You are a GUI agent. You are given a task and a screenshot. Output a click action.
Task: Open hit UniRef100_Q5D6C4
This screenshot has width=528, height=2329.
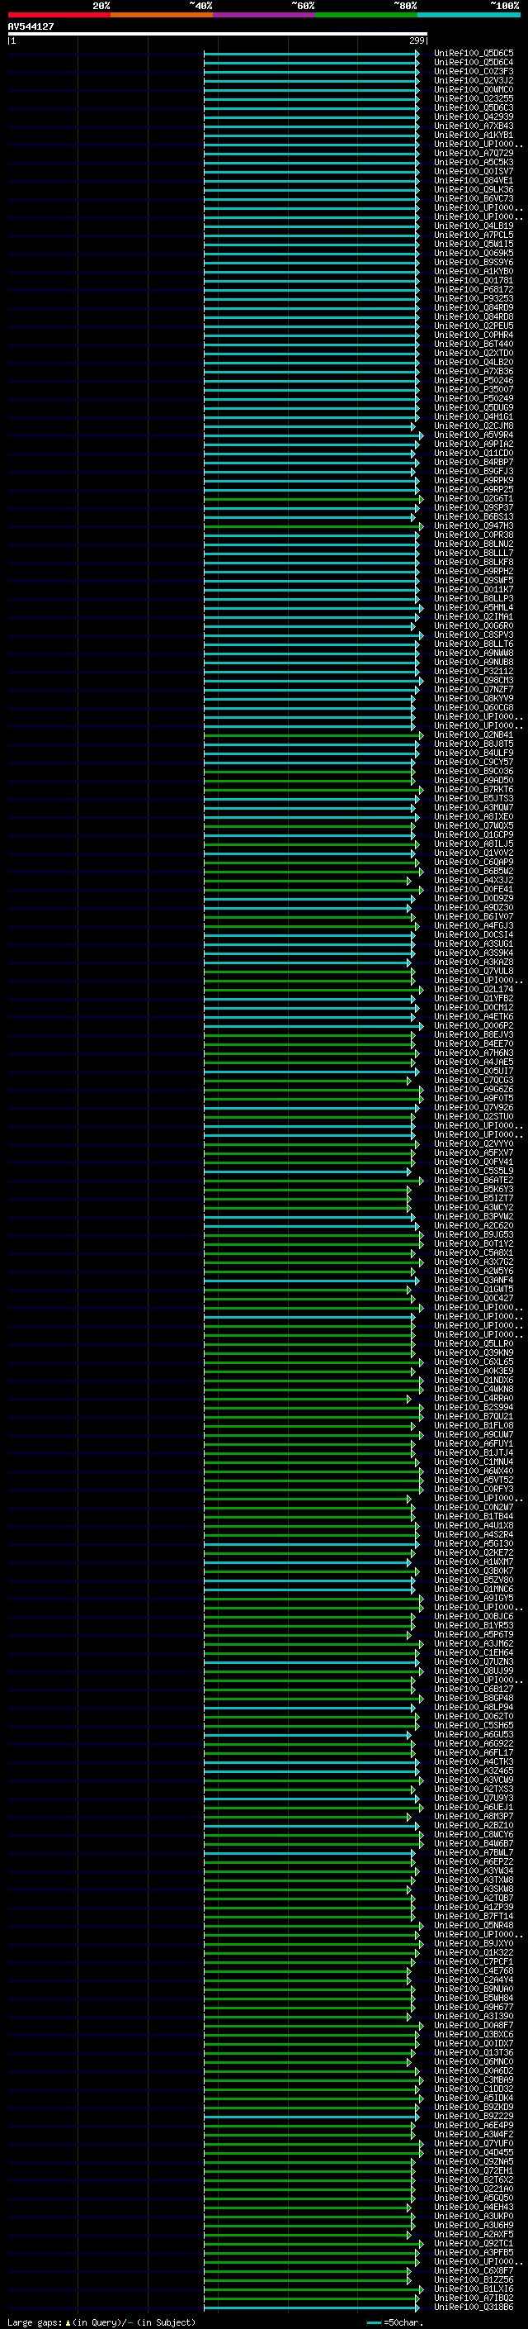pos(474,63)
